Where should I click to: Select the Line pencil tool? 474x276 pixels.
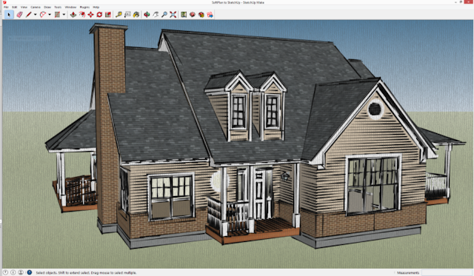pos(29,15)
